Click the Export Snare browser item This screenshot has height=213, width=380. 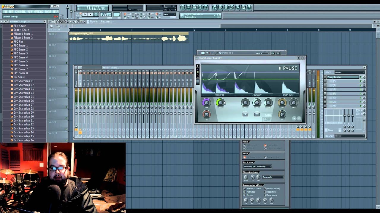(x=21, y=30)
